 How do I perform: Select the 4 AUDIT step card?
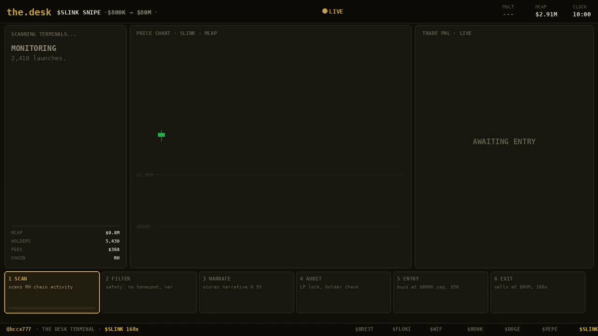click(x=343, y=292)
